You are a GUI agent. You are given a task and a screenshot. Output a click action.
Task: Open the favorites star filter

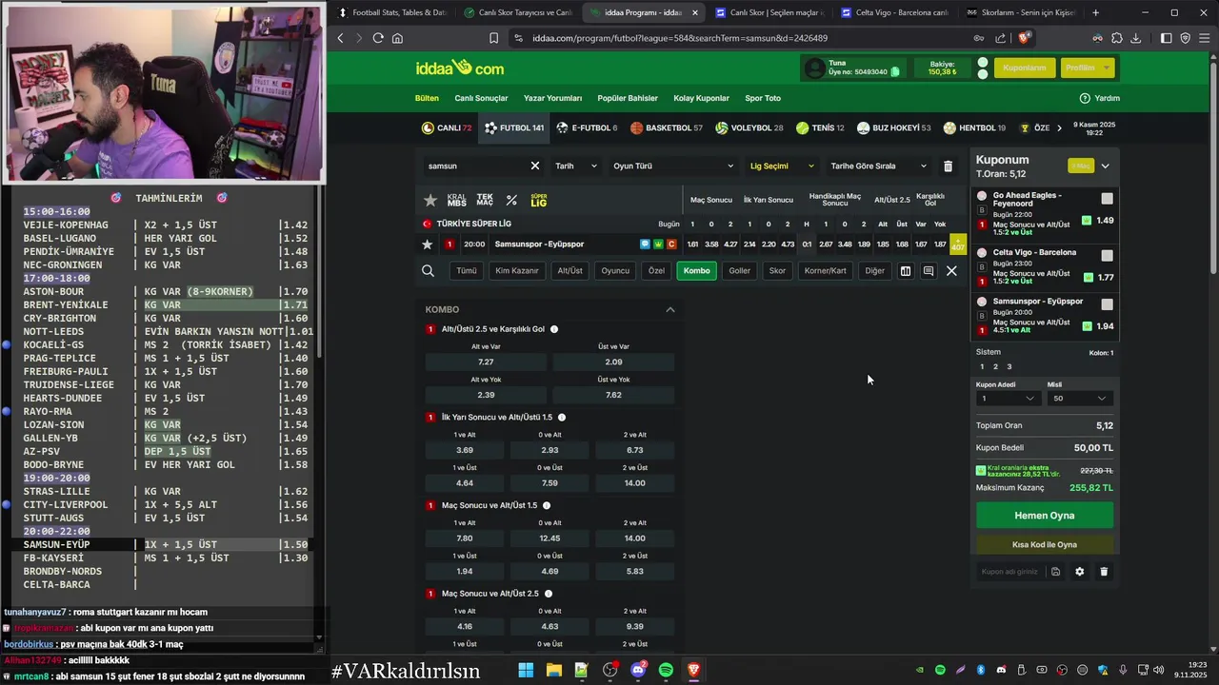430,200
